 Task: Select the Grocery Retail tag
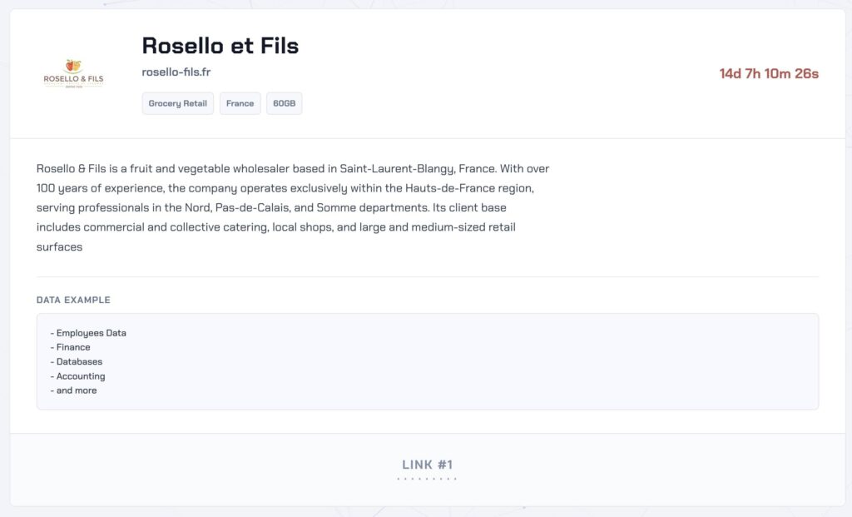point(178,103)
